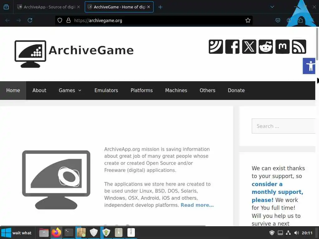This screenshot has height=239, width=319.
Task: Open the package box taskbar icon
Action: [81, 232]
